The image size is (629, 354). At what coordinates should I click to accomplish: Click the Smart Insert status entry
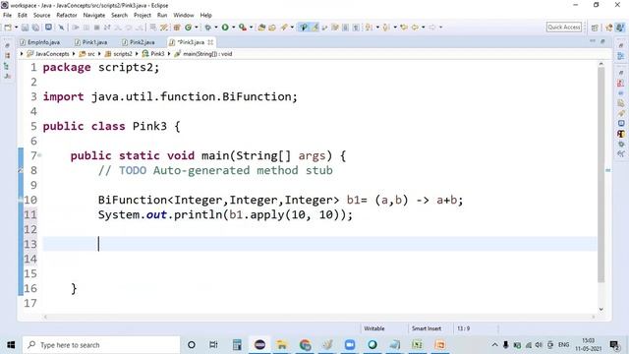[426, 328]
